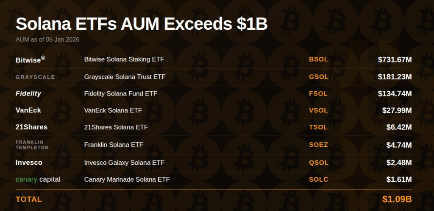Select the Canary Capital logo
The height and width of the screenshot is (211, 434).
click(38, 180)
